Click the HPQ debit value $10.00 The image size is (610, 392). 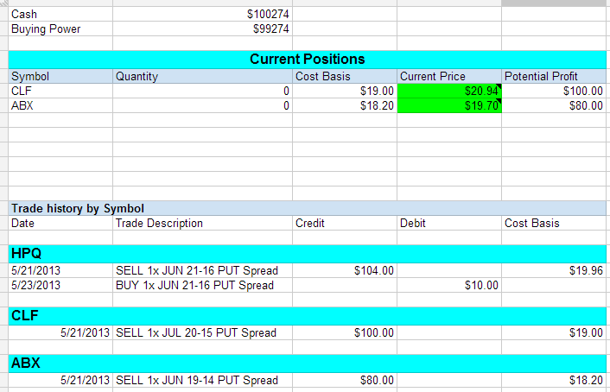448,285
